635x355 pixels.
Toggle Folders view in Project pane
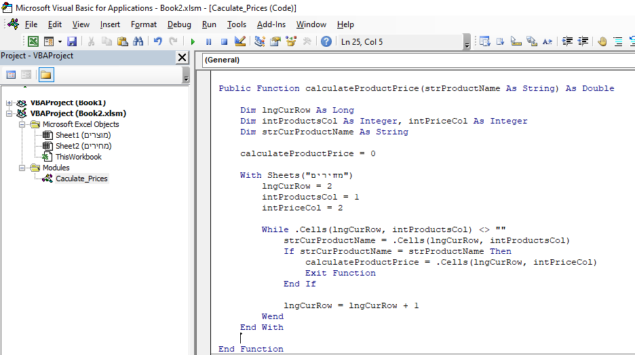45,75
